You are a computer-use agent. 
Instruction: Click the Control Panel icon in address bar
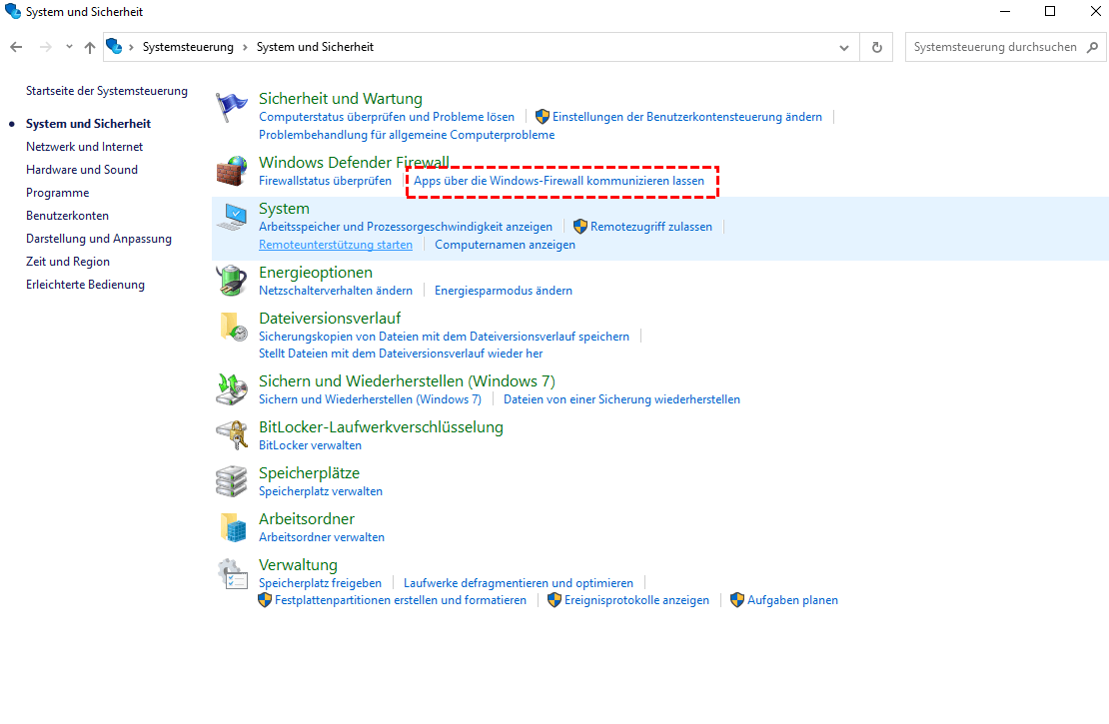coord(114,47)
